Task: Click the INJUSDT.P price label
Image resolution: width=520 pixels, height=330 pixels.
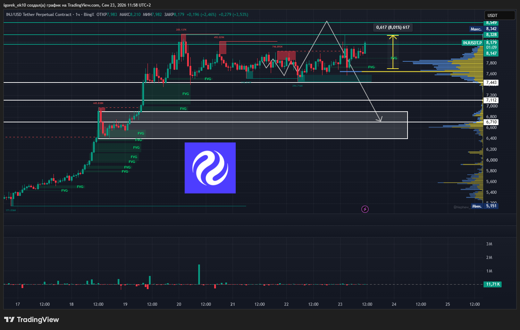Action: (x=472, y=43)
